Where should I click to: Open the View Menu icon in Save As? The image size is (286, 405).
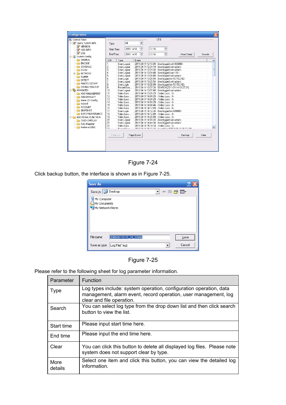pos(183,192)
